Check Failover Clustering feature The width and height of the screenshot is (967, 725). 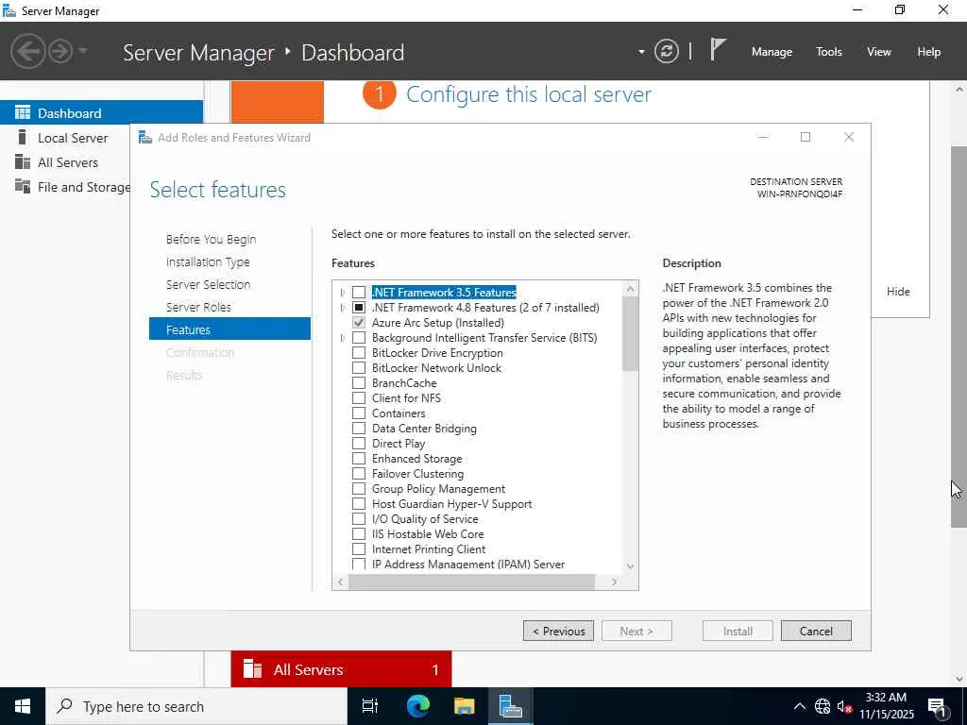[359, 474]
